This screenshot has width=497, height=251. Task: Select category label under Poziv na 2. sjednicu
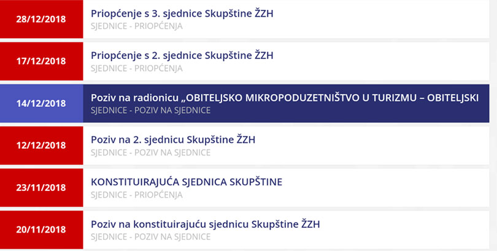150,152
